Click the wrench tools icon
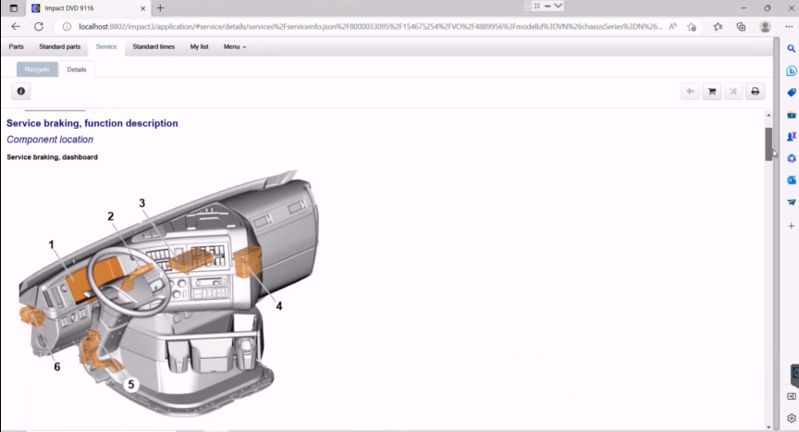This screenshot has width=799, height=432. click(733, 92)
